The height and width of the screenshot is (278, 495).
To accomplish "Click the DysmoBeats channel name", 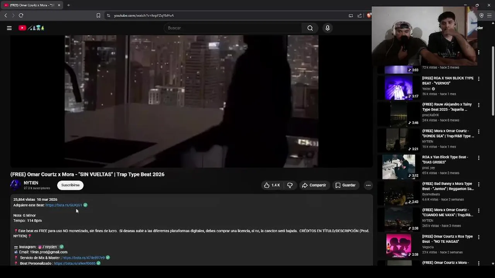I will pos(431,194).
